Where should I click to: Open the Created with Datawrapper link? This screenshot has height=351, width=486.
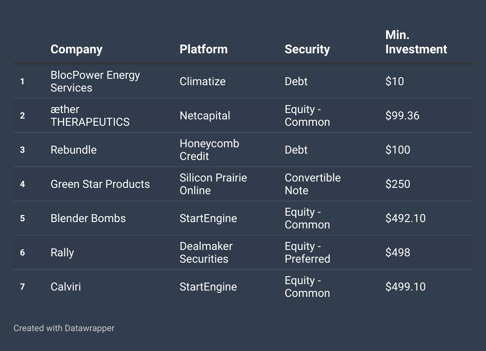[x=64, y=328]
